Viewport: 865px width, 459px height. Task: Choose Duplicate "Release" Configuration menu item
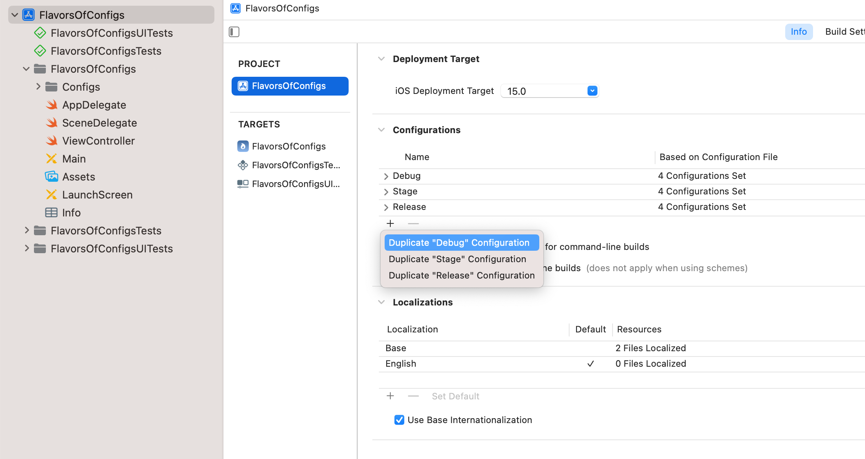tap(461, 275)
